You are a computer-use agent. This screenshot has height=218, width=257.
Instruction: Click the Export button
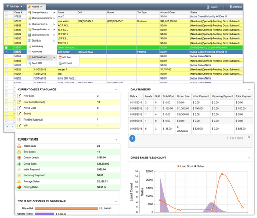click(212, 7)
